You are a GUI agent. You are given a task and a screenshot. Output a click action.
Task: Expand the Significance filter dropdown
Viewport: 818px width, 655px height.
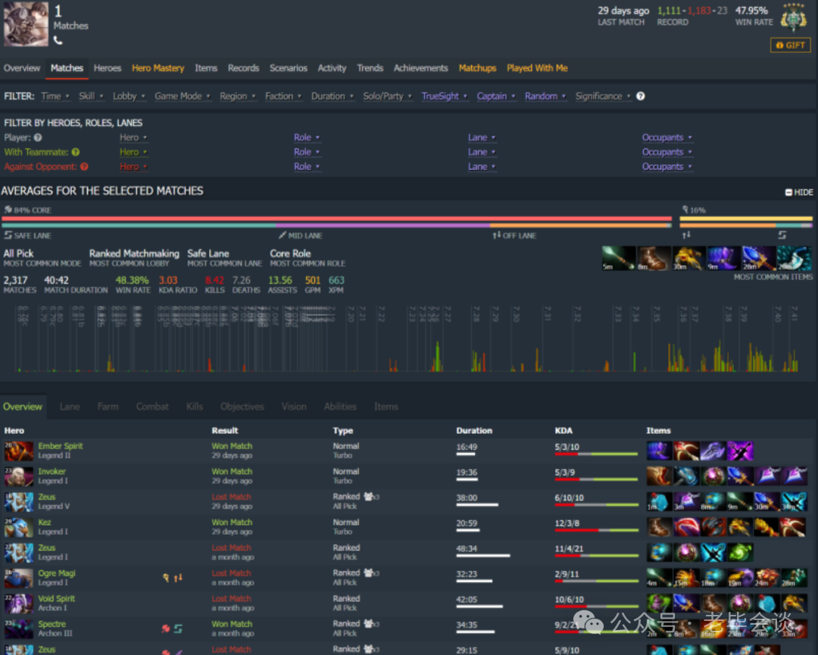(603, 96)
